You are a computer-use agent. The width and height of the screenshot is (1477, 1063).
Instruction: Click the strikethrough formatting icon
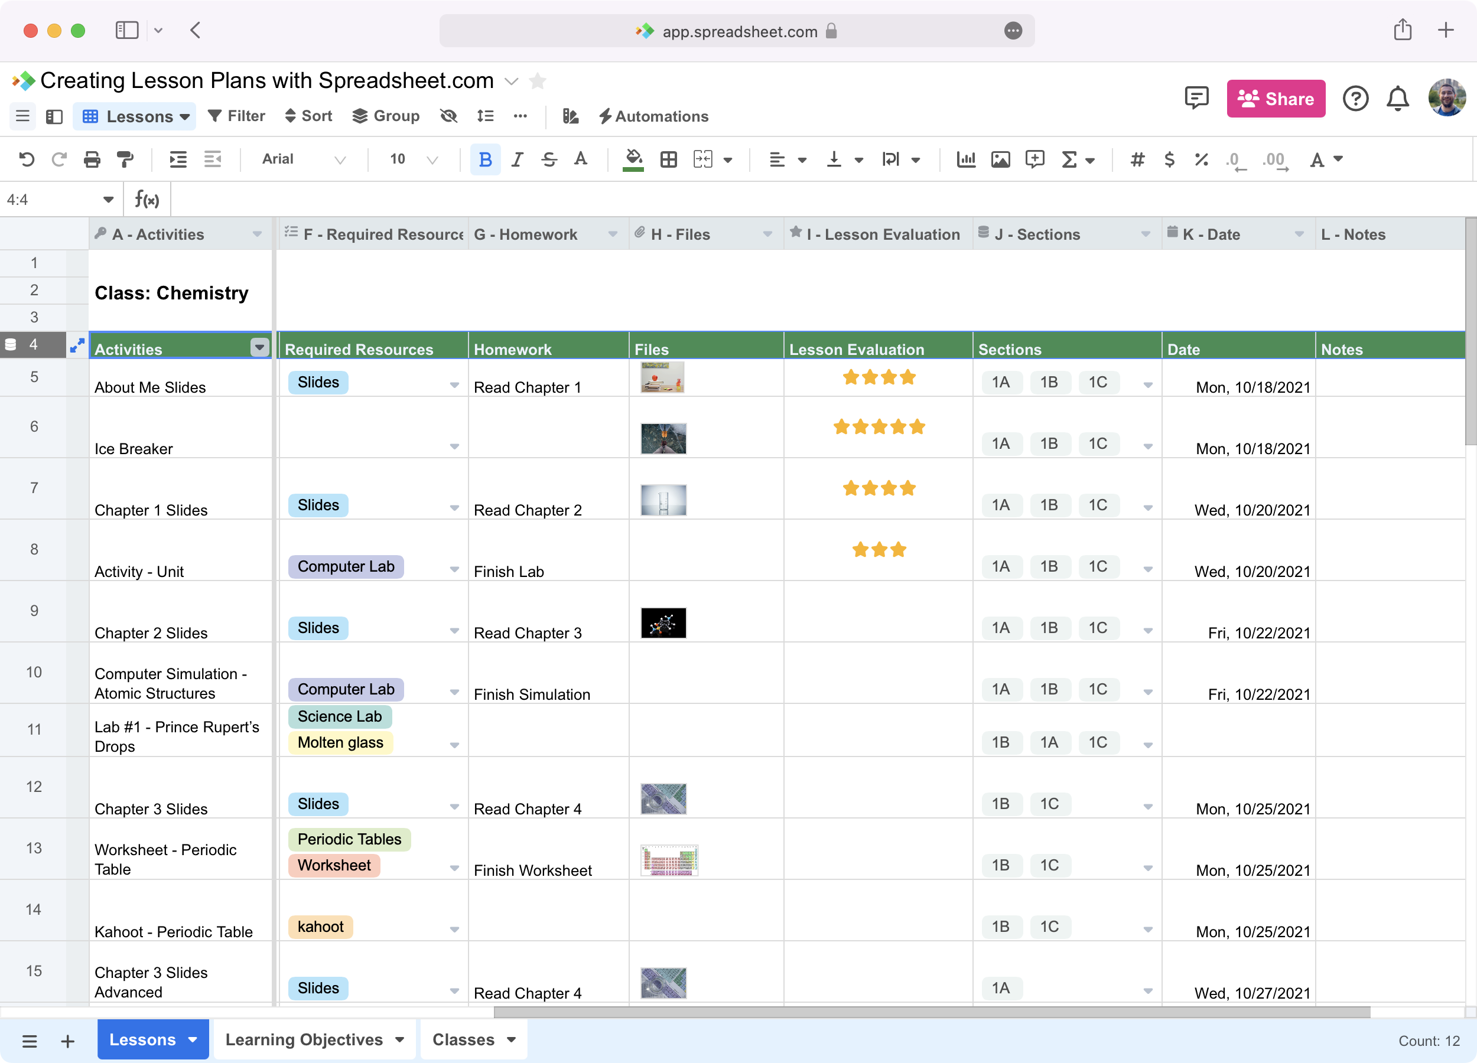pyautogui.click(x=548, y=159)
